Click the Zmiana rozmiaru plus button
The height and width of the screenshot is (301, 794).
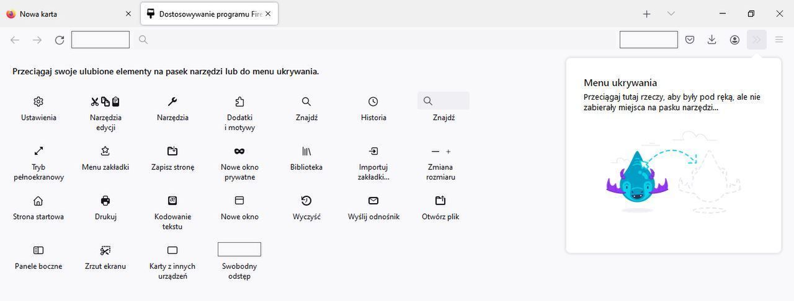(x=448, y=151)
